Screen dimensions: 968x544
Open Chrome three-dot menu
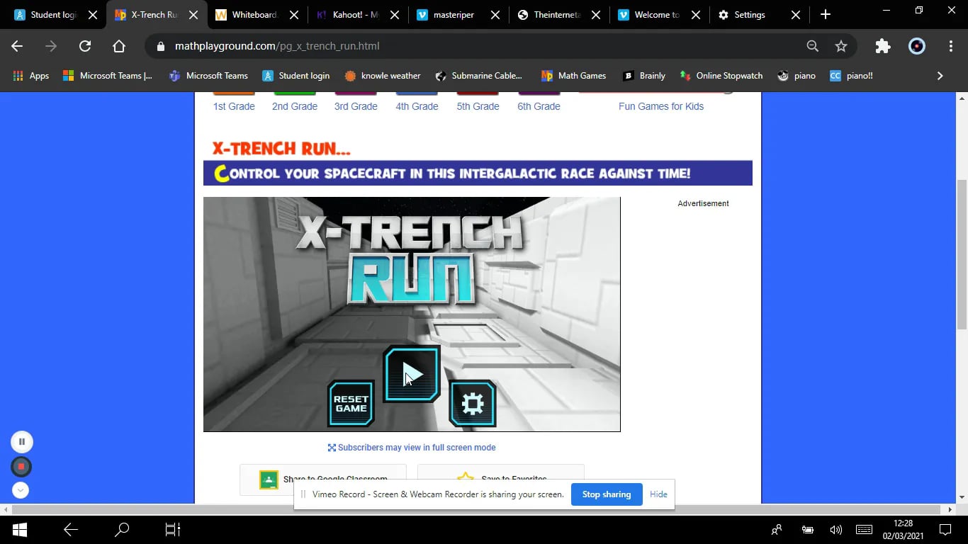(951, 46)
